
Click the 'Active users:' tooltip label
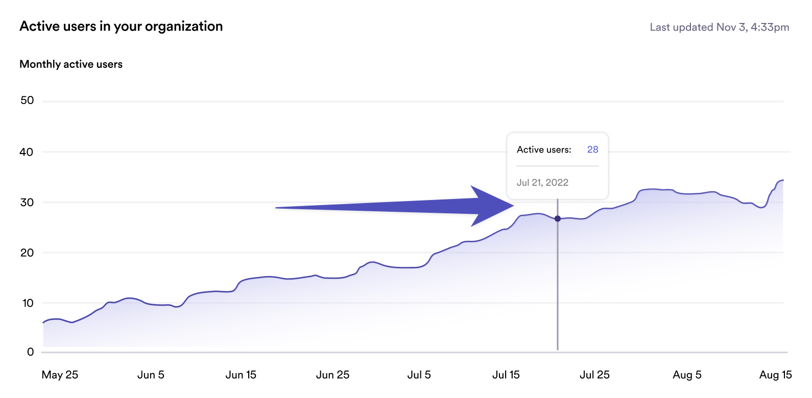pyautogui.click(x=544, y=150)
